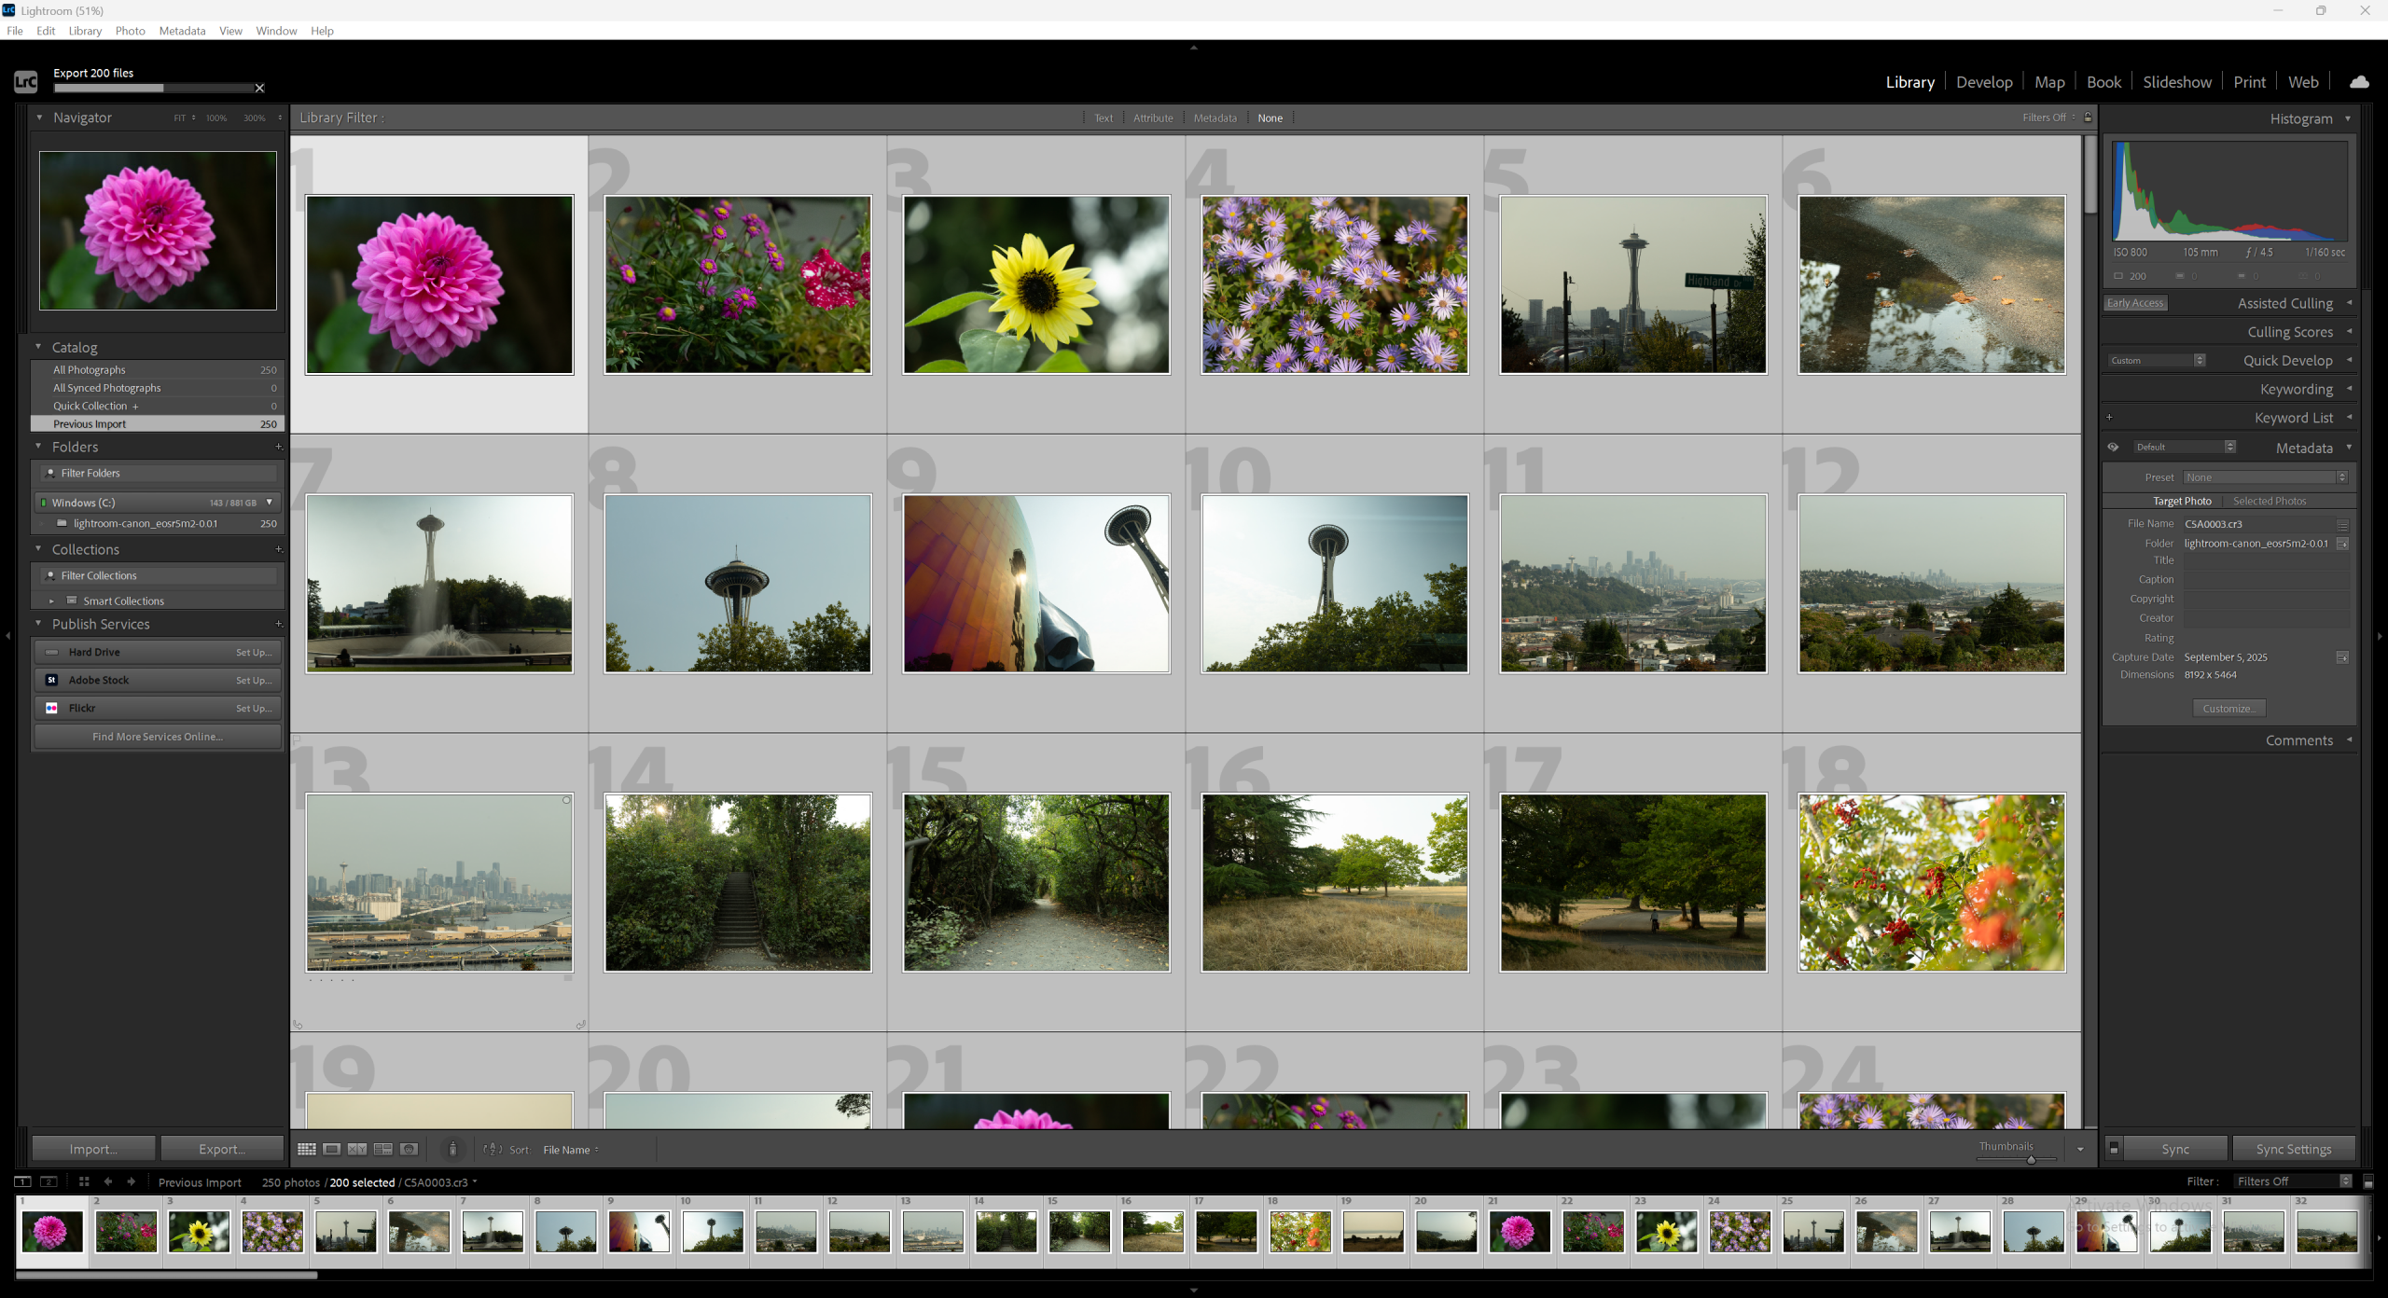Open Compare view (X|Y) icon
Viewport: 2388px width, 1298px height.
click(357, 1149)
